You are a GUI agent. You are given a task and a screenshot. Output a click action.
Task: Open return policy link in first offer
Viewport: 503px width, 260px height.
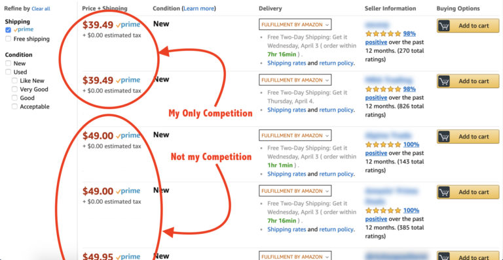pos(336,63)
